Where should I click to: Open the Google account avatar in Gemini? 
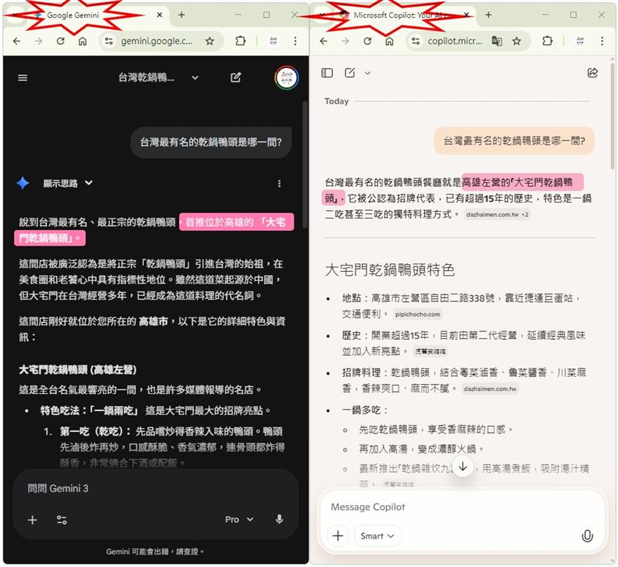(286, 77)
